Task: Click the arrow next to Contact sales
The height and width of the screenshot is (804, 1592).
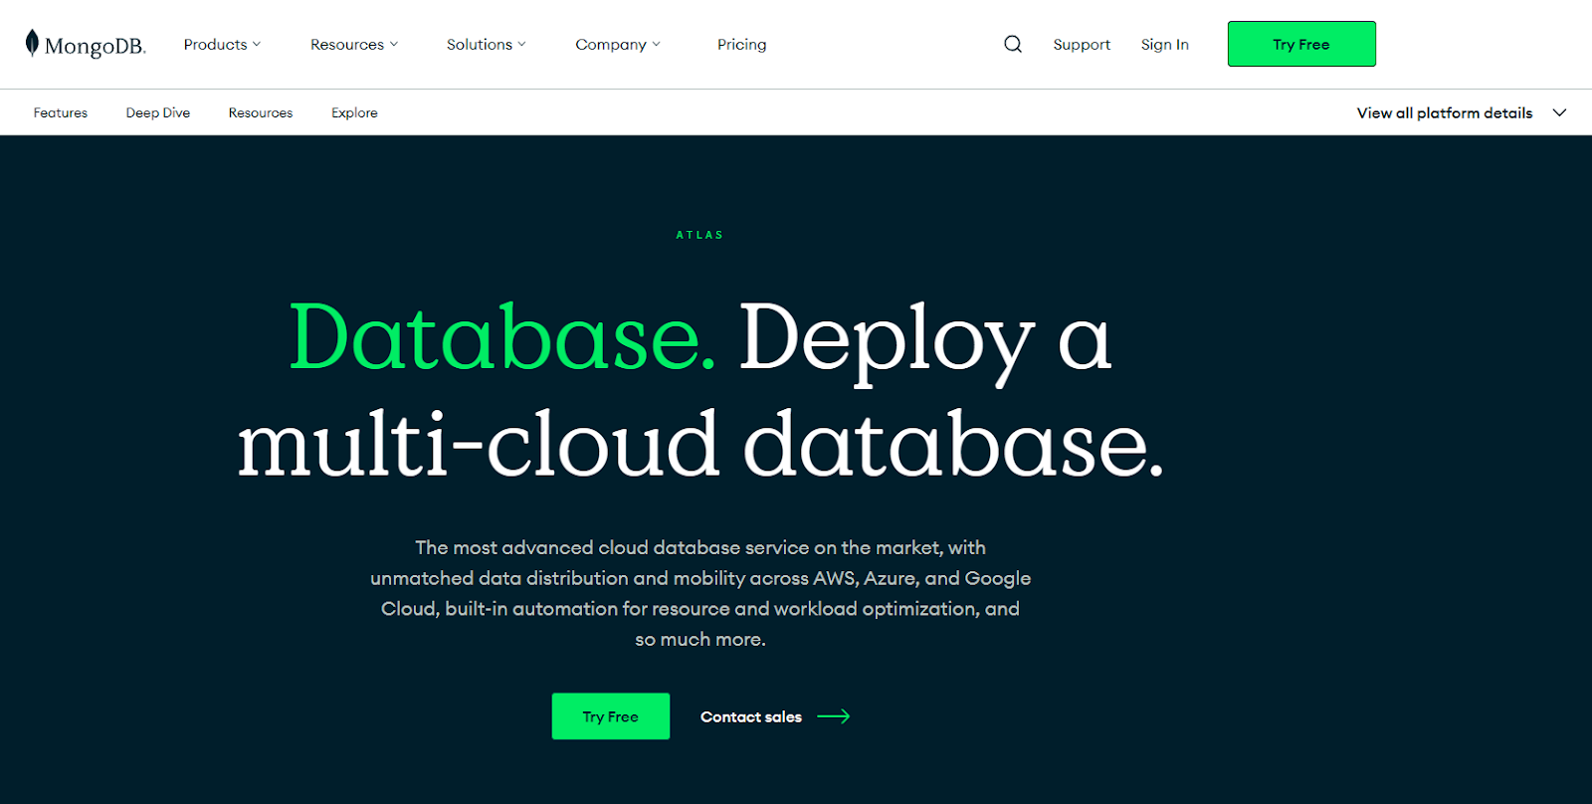Action: pos(833,716)
